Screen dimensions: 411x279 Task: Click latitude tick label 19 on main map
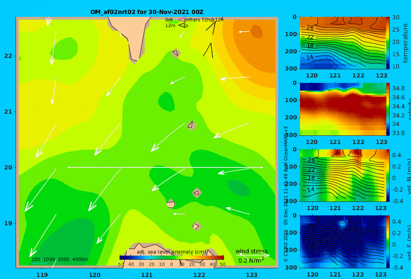(x=8, y=223)
